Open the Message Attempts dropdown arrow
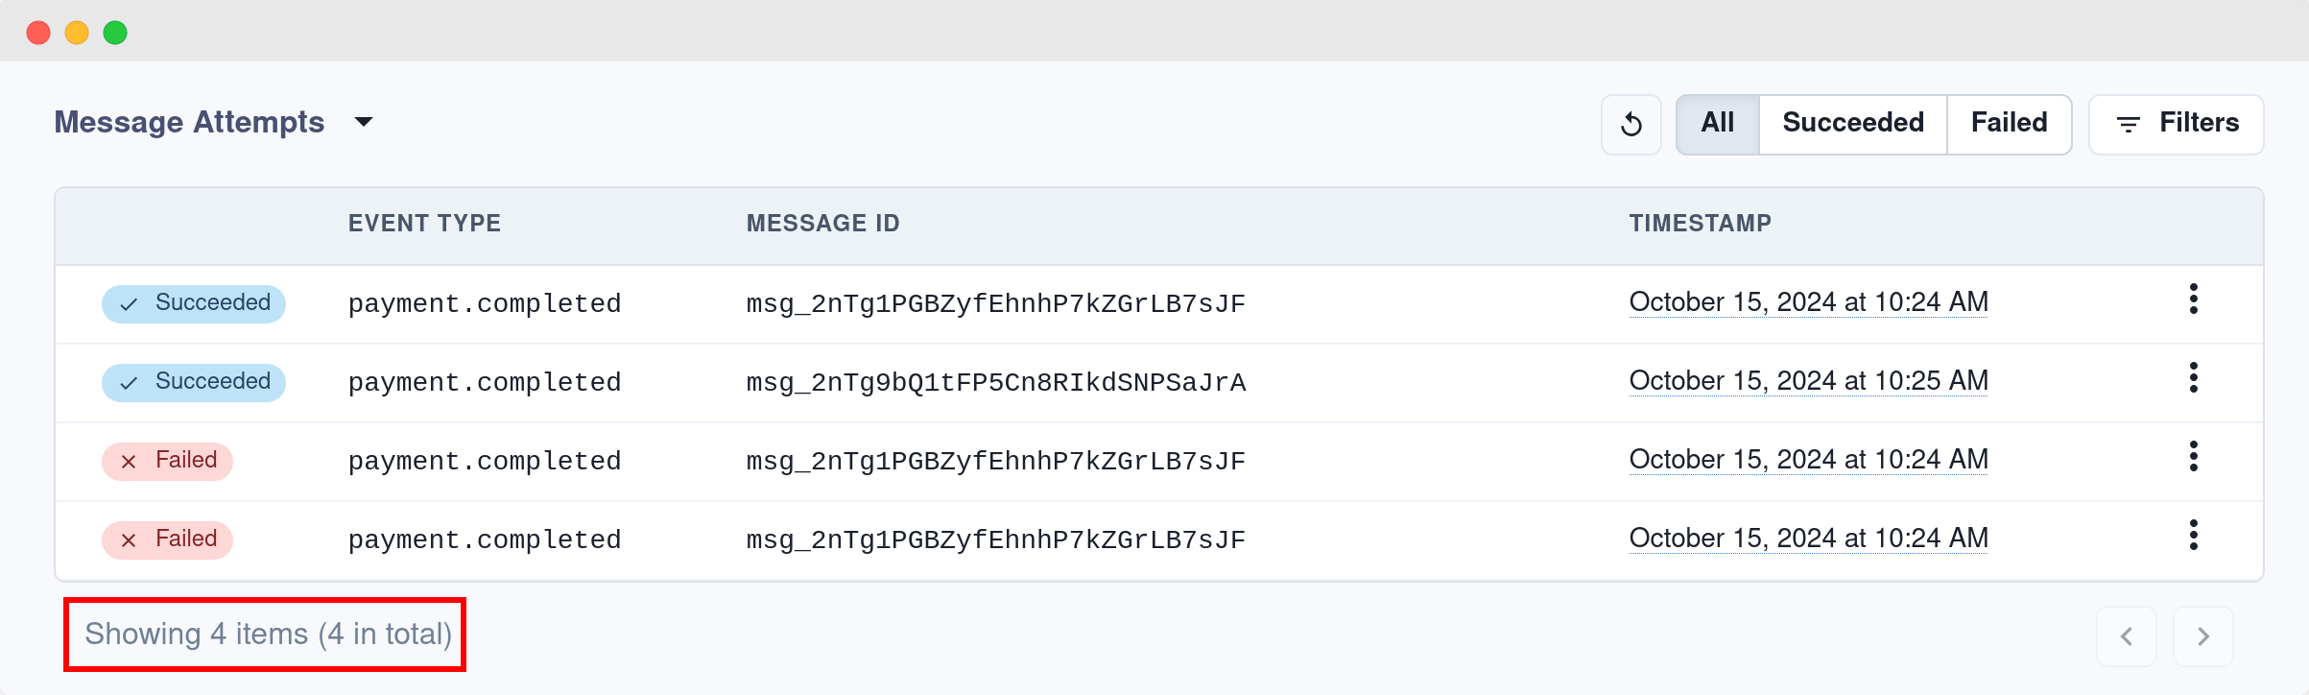This screenshot has height=695, width=2309. point(365,122)
